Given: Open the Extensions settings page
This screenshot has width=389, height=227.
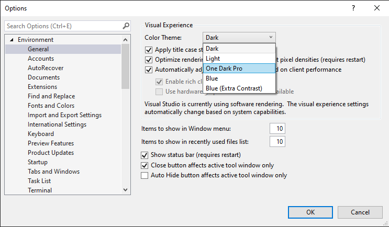Looking at the screenshot, I should (42, 87).
